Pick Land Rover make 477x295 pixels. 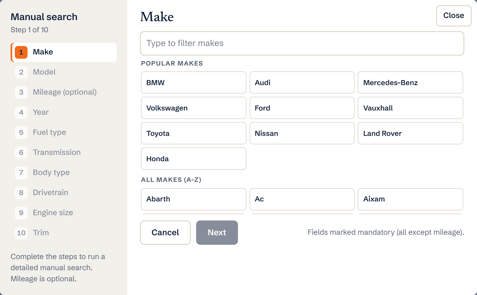click(410, 133)
